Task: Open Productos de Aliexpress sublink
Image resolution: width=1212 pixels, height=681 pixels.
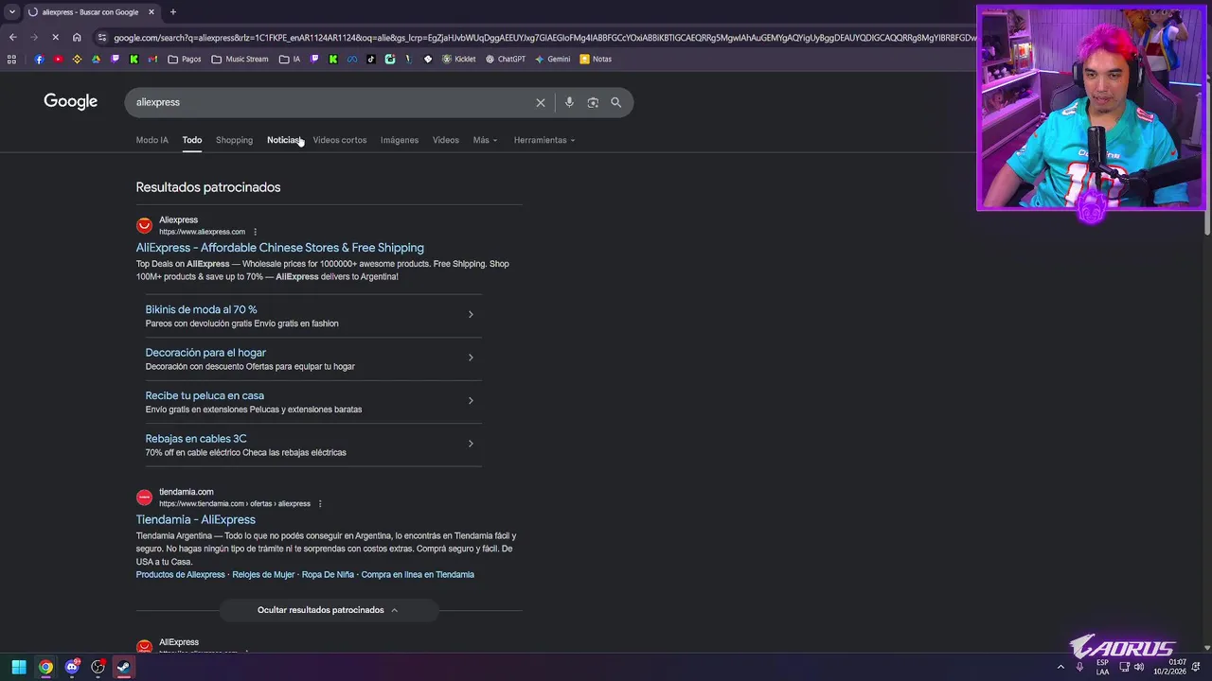Action: coord(180,575)
